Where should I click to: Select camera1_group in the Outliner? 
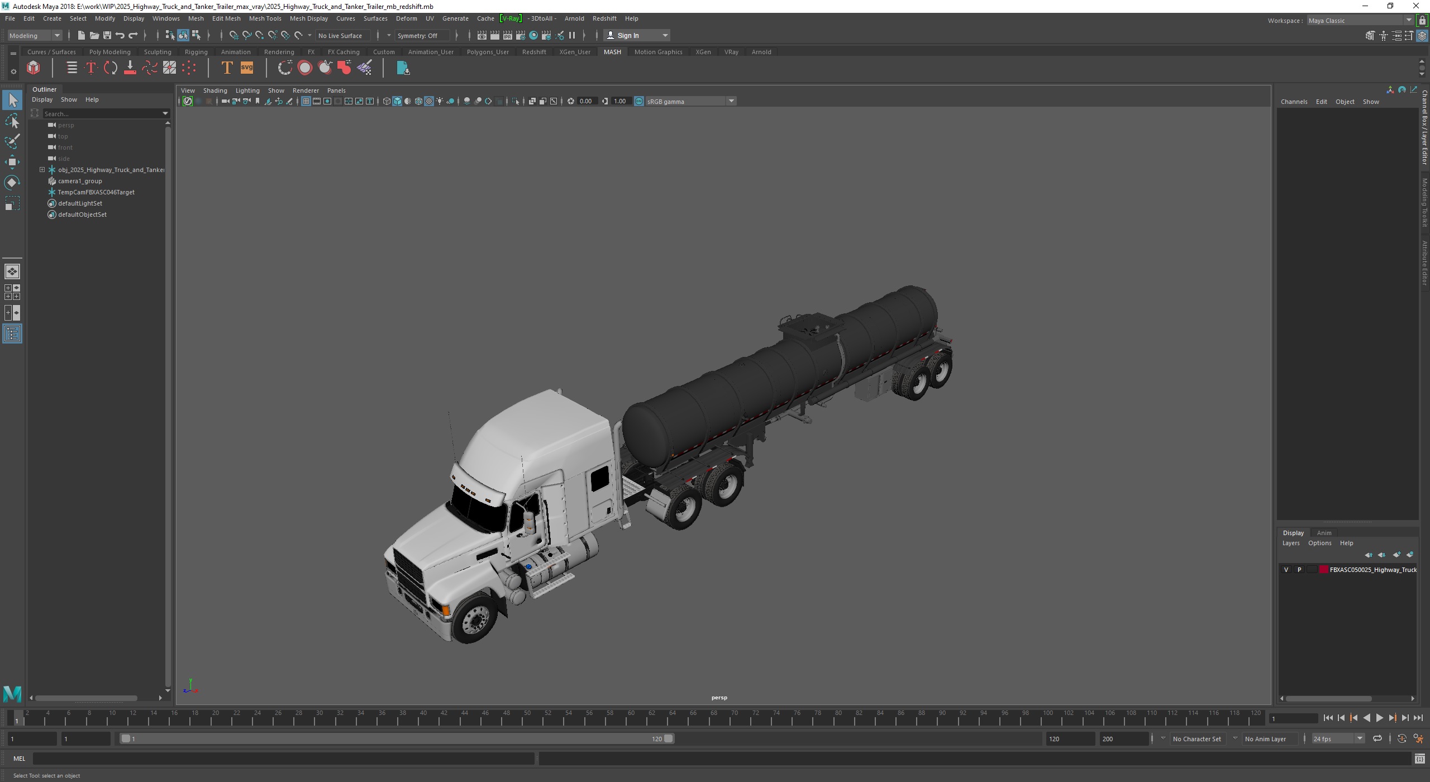(x=80, y=181)
